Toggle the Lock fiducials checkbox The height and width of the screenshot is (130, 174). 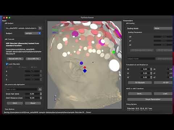click(x=7, y=64)
